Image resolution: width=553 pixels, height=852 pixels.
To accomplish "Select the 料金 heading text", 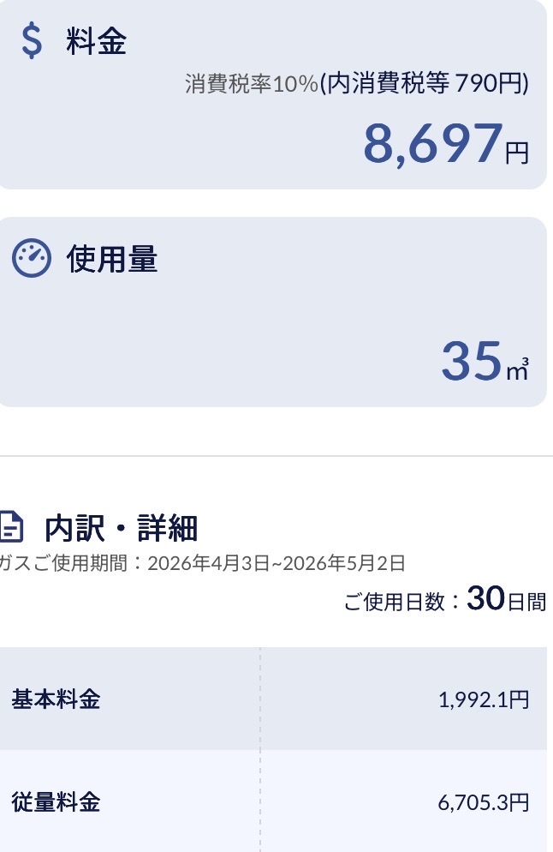I will point(97,41).
